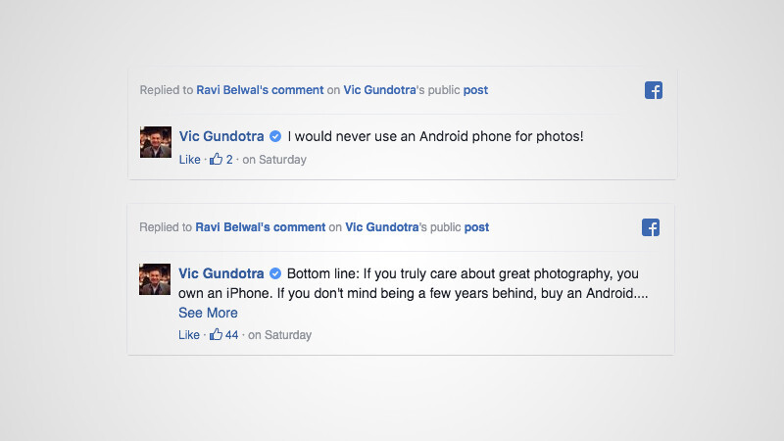This screenshot has height=441, width=784.
Task: Open Ravi Belwal's comment link in the first card
Action: [x=260, y=90]
